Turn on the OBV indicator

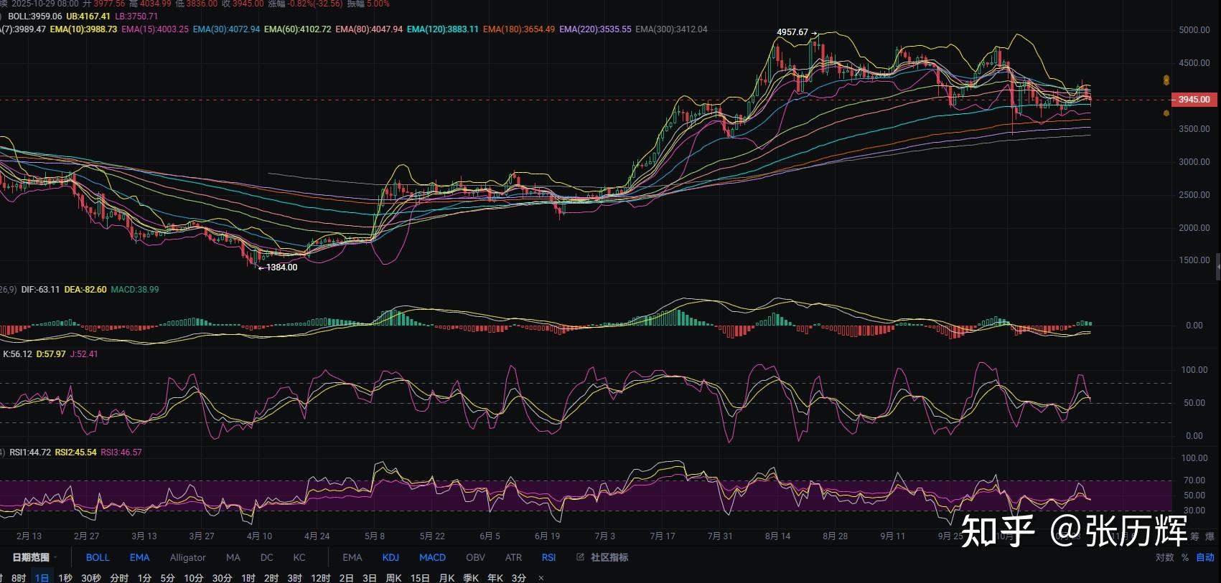coord(475,557)
